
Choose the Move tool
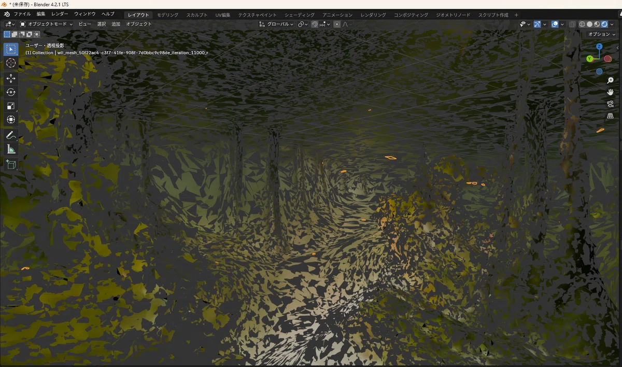[x=11, y=78]
